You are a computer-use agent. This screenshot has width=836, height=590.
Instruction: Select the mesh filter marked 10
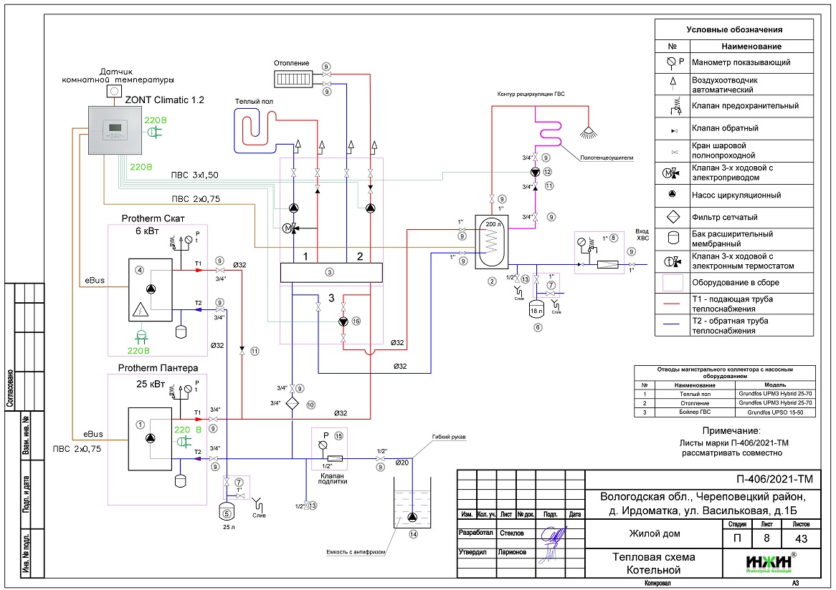coord(293,403)
